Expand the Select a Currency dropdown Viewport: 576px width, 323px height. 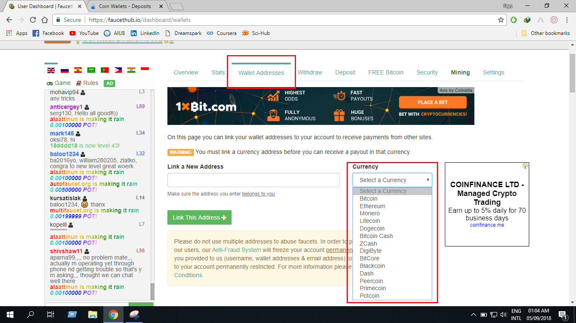pos(392,180)
